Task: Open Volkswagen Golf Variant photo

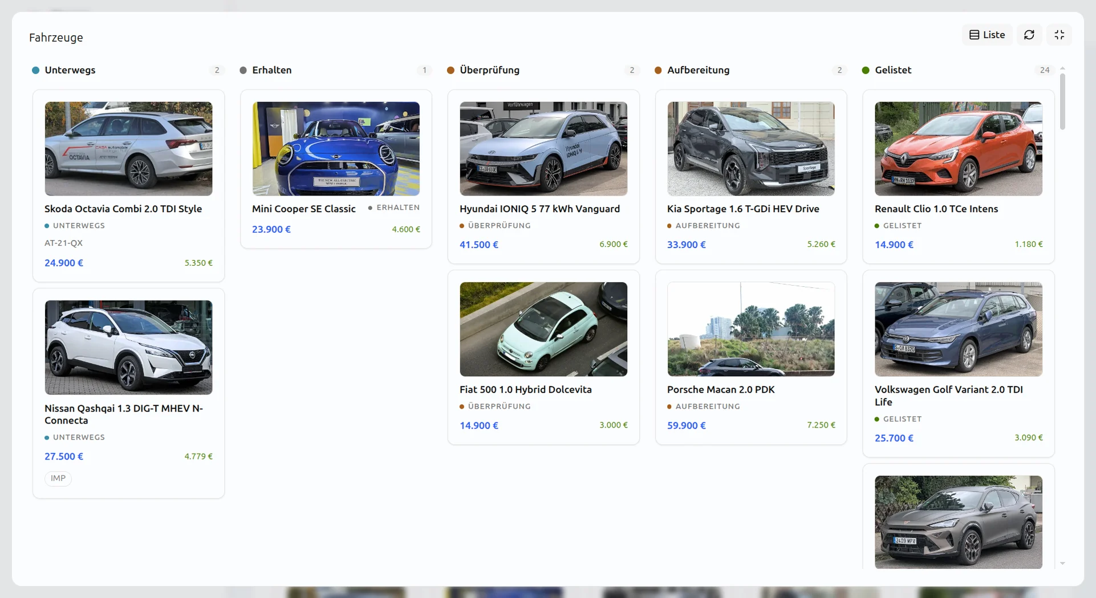Action: point(959,329)
